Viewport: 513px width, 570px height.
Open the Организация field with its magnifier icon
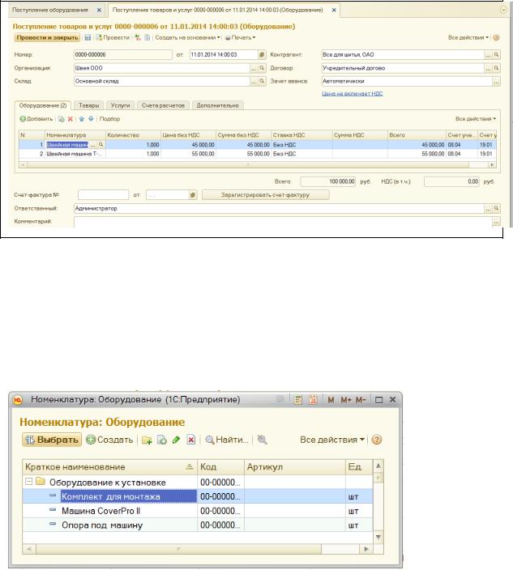point(262,68)
